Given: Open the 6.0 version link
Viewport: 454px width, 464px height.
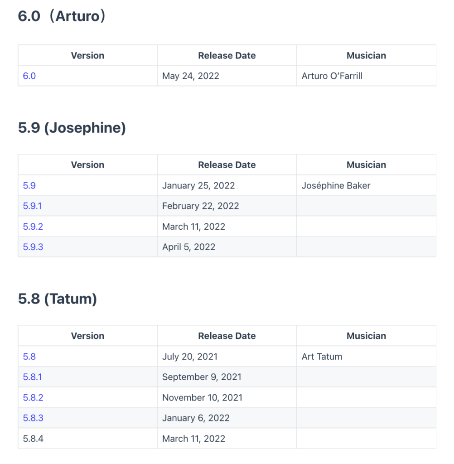Looking at the screenshot, I should point(29,76).
